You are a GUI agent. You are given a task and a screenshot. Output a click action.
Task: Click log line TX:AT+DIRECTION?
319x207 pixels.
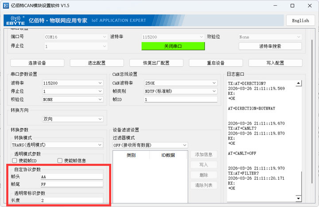click(x=247, y=83)
